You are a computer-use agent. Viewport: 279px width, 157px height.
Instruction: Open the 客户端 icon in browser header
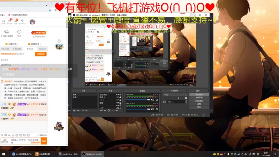[10, 22]
